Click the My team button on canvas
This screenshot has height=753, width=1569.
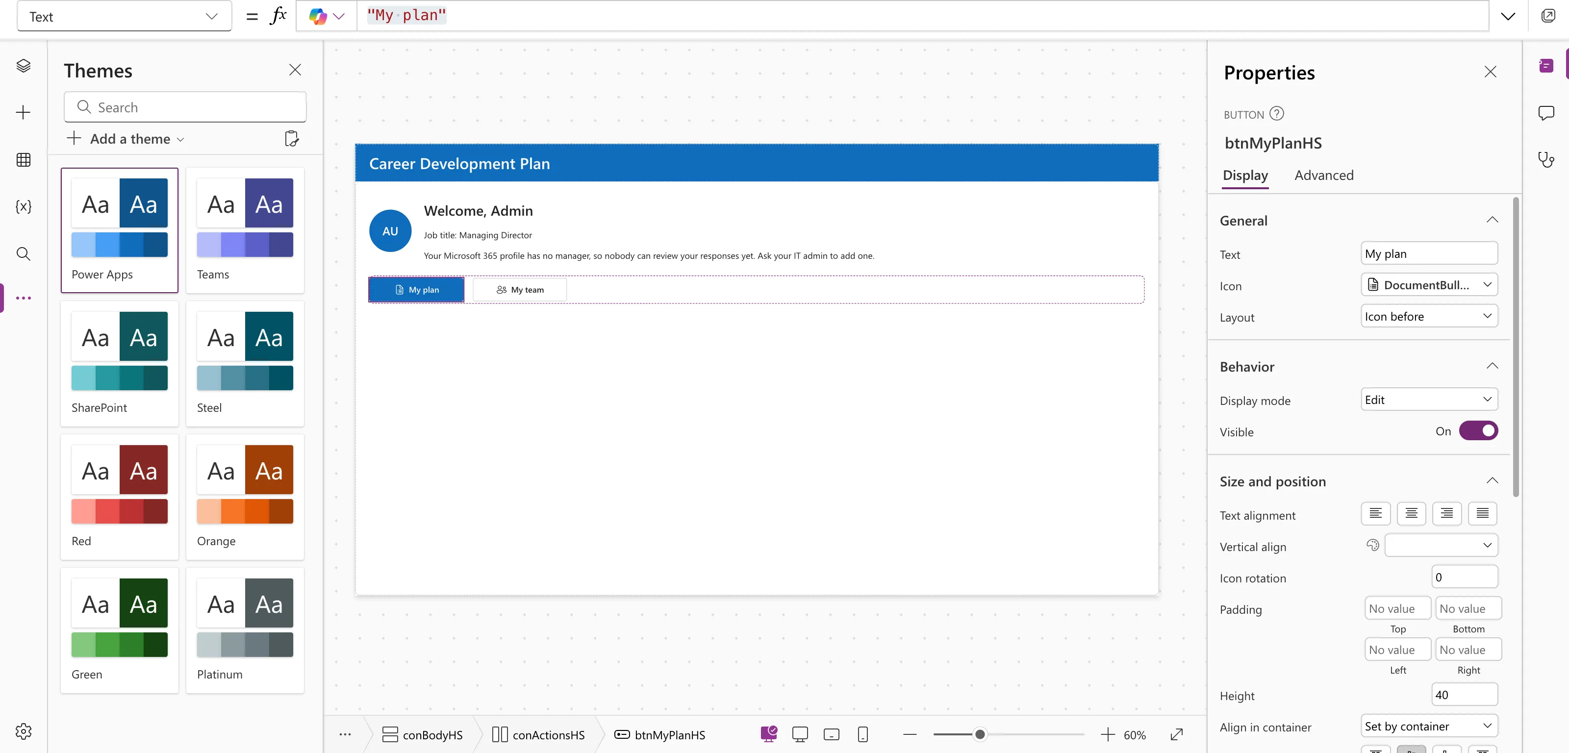520,289
